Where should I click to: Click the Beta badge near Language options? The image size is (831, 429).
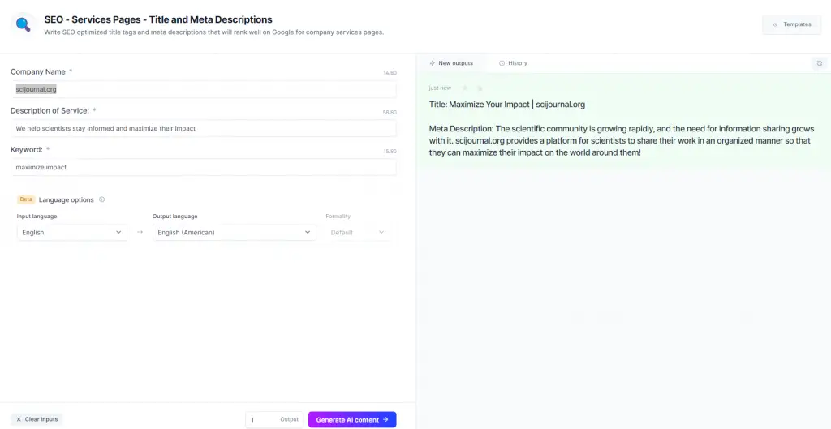[26, 199]
